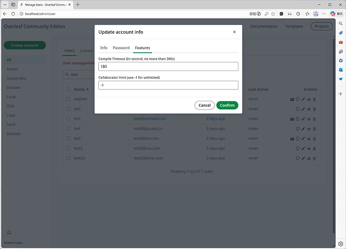The height and width of the screenshot is (249, 346).
Task: Sort the user list by Name
Action: pos(81,89)
